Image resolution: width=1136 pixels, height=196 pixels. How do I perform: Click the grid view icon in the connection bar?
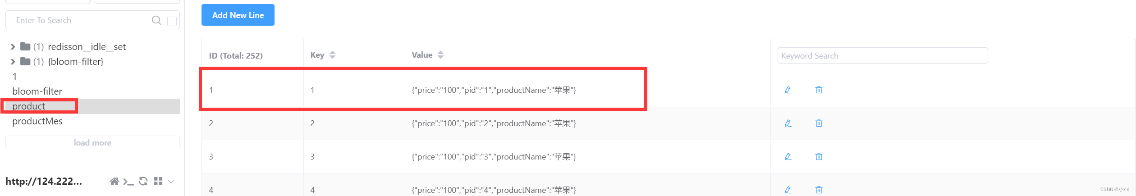(158, 182)
